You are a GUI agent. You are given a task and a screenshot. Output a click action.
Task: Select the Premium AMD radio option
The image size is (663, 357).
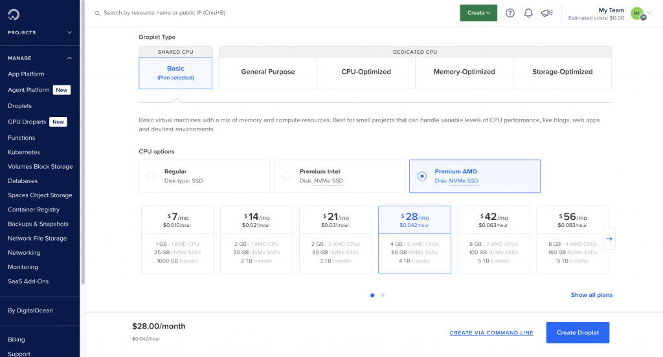pyautogui.click(x=422, y=176)
